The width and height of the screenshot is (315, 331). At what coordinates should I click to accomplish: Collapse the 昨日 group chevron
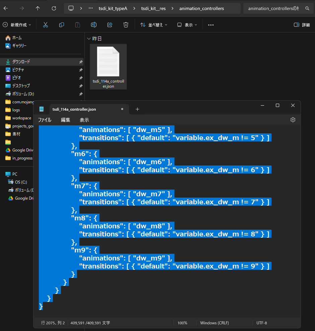pyautogui.click(x=89, y=39)
